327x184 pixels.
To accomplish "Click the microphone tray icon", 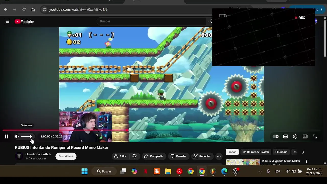I will pos(268,171).
